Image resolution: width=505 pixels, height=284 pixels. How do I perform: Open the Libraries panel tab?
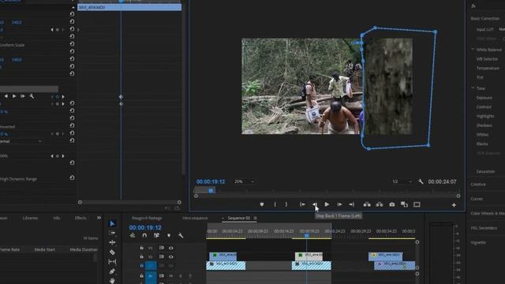click(x=30, y=218)
